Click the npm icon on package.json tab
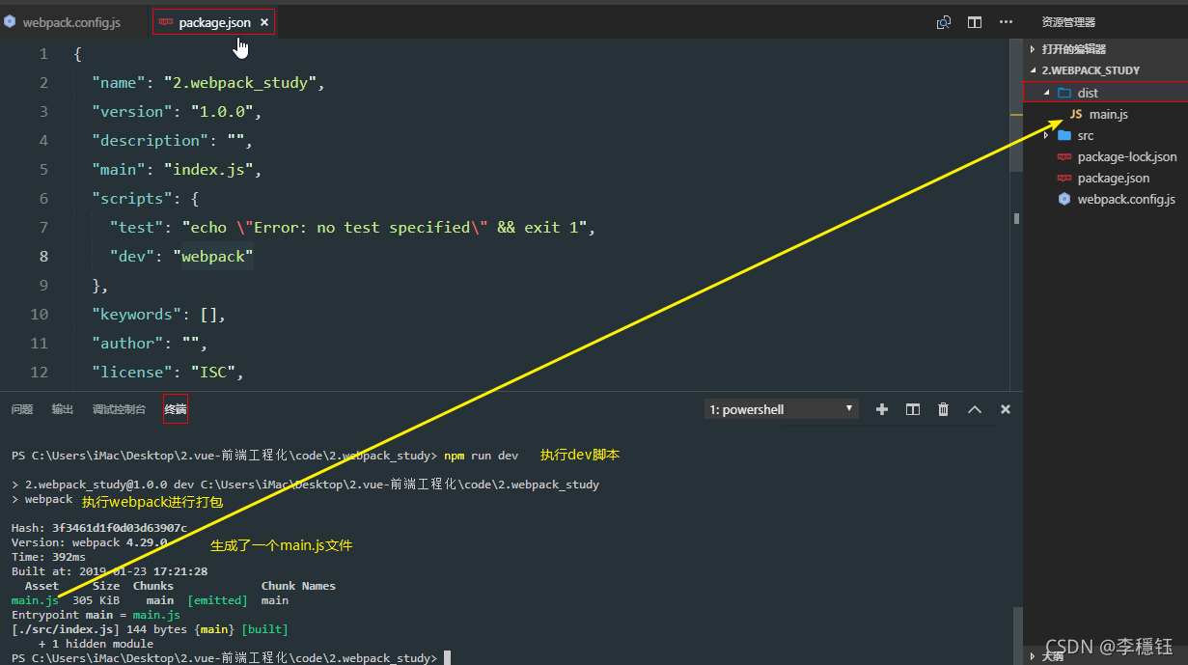The width and height of the screenshot is (1188, 665). [x=166, y=22]
